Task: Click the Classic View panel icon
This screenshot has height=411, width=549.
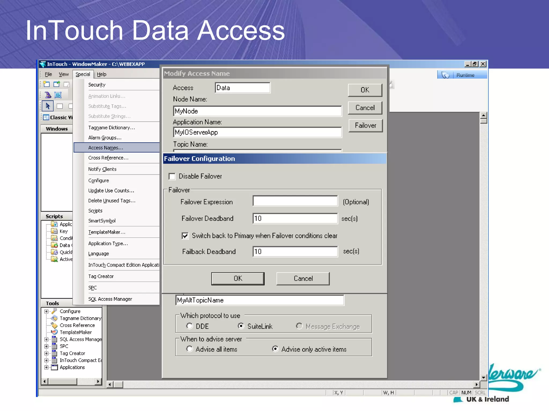Action: coord(46,117)
